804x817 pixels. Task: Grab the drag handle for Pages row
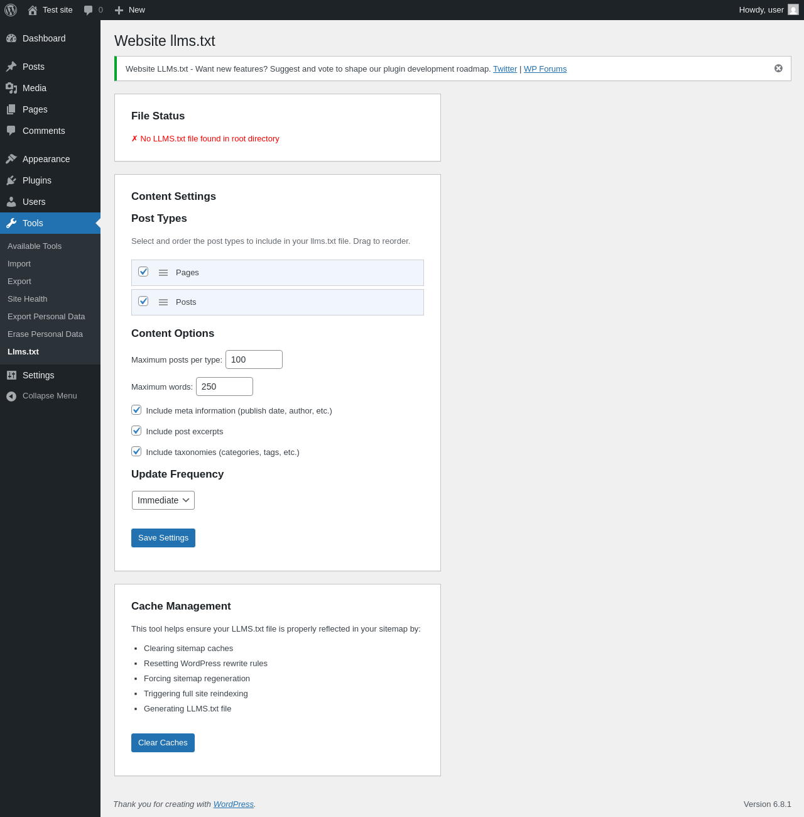pos(163,273)
